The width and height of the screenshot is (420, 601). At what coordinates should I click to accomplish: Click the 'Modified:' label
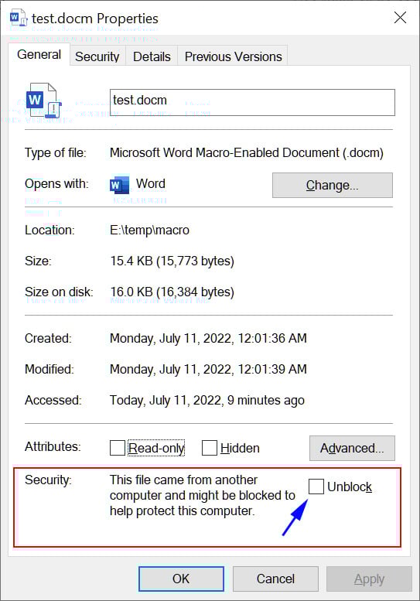pos(50,369)
